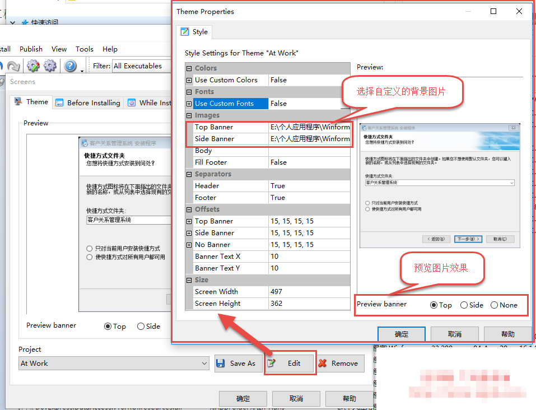Select the Body image property row

click(x=272, y=151)
